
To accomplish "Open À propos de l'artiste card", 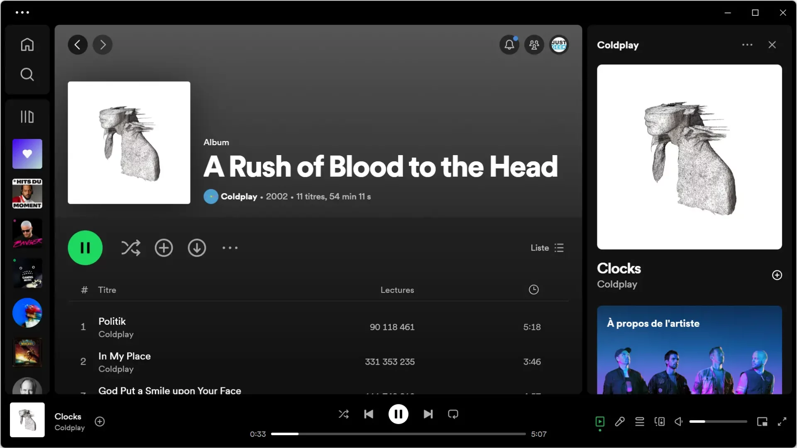I will click(x=689, y=350).
